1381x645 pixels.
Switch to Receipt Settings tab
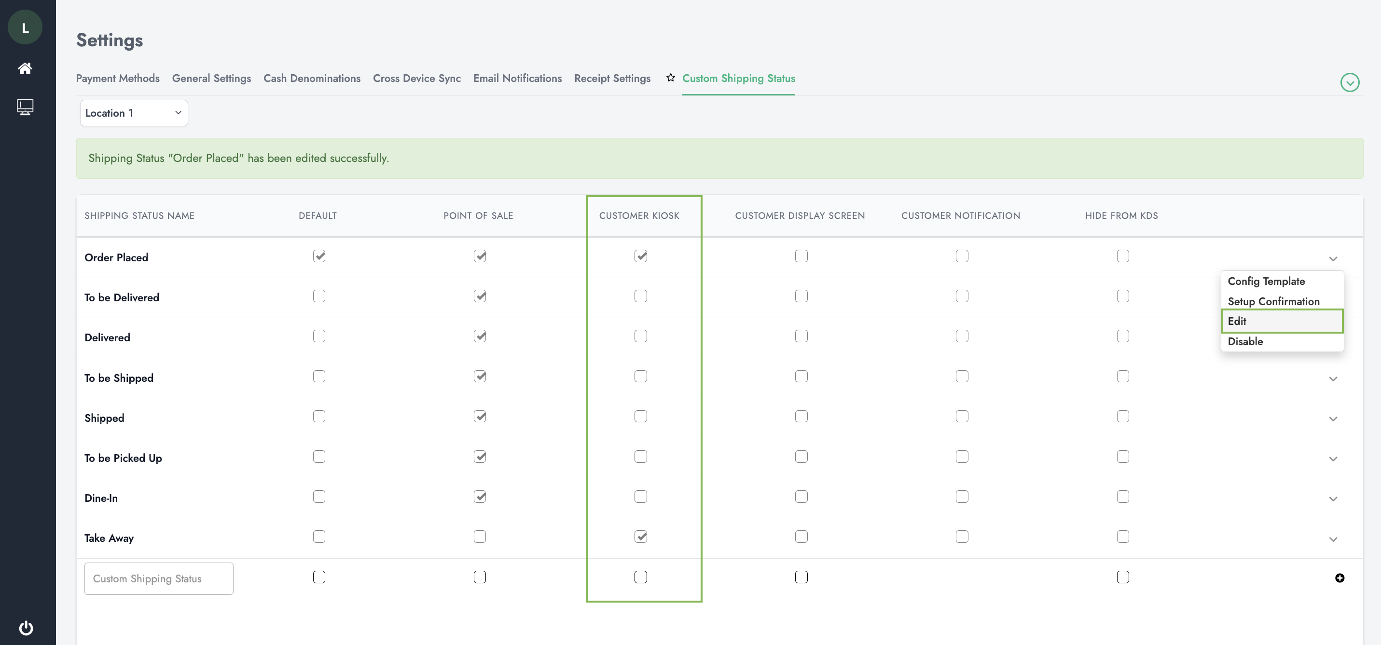point(613,78)
